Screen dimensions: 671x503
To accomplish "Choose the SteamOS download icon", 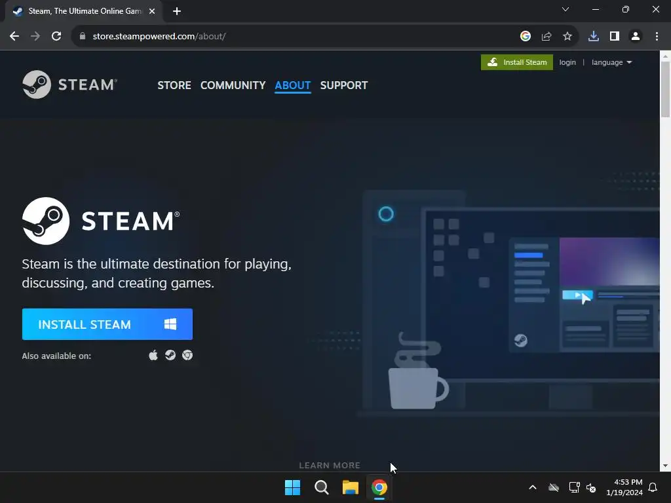I will [x=170, y=356].
